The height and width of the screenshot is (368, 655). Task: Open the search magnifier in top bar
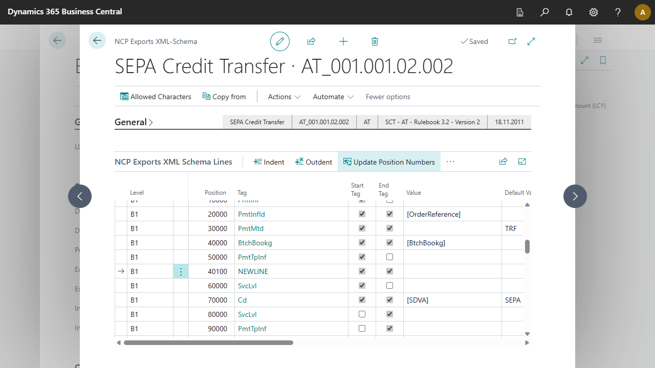544,12
